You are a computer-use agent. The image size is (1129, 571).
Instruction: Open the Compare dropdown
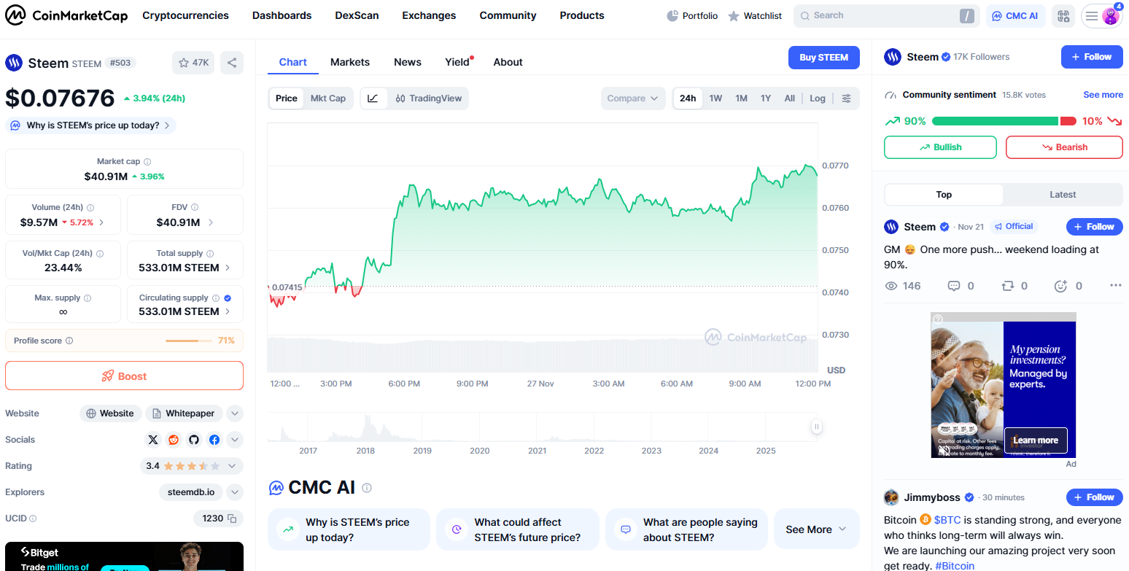633,98
